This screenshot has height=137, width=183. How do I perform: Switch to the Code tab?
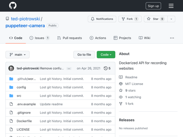(16, 38)
